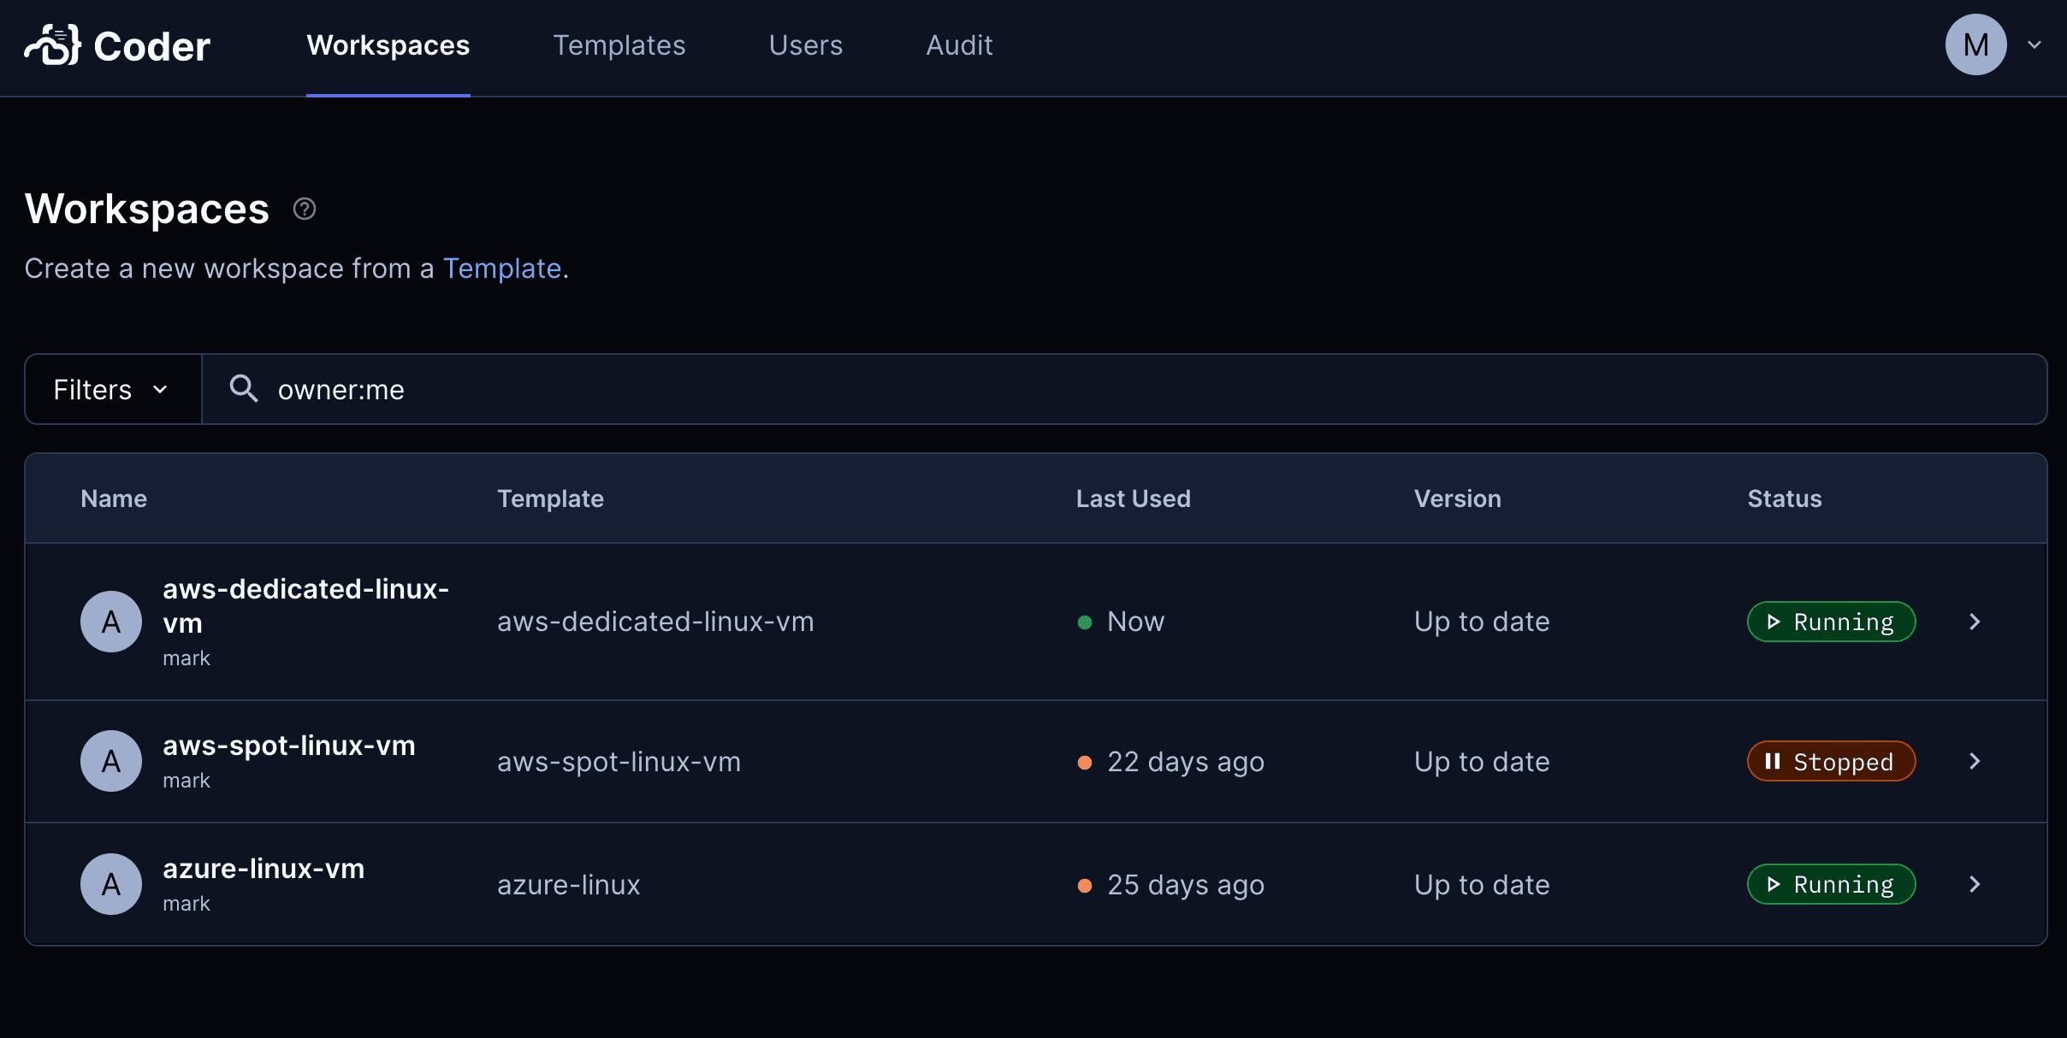Click the 25 days ago text

(x=1186, y=885)
